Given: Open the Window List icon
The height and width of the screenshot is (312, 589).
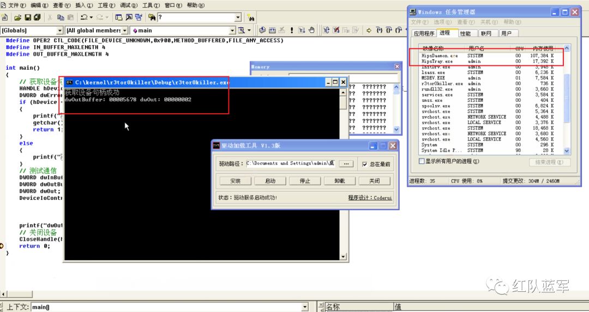Looking at the screenshot, I should click(139, 17).
